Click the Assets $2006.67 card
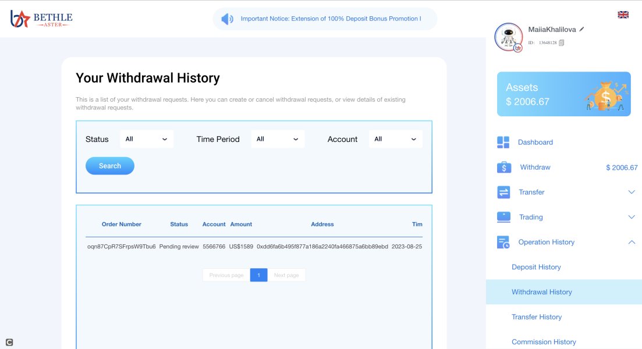This screenshot has width=642, height=349. point(564,94)
